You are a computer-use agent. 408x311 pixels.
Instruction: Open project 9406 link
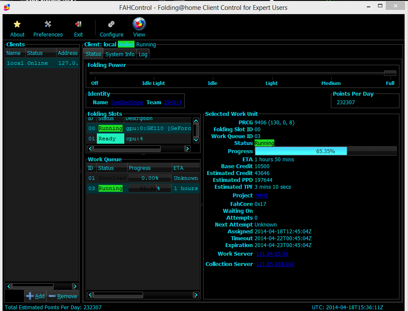[262, 195]
